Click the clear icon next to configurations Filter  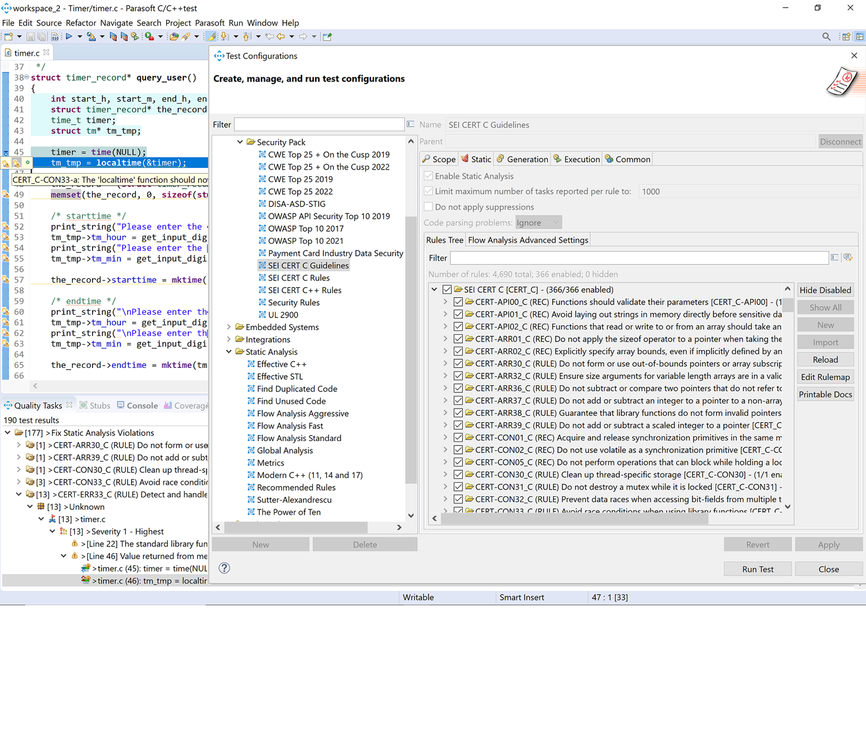(x=410, y=124)
